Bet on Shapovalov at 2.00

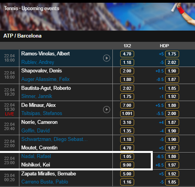click(127, 71)
